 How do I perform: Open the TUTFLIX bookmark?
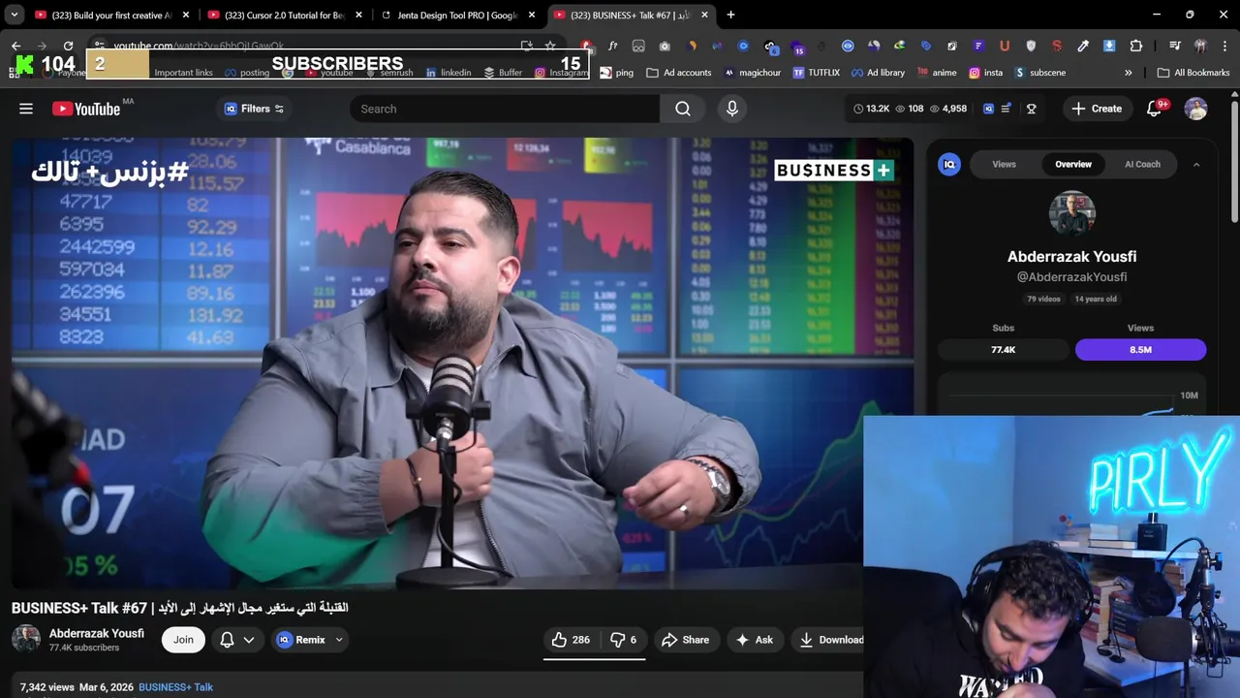816,73
